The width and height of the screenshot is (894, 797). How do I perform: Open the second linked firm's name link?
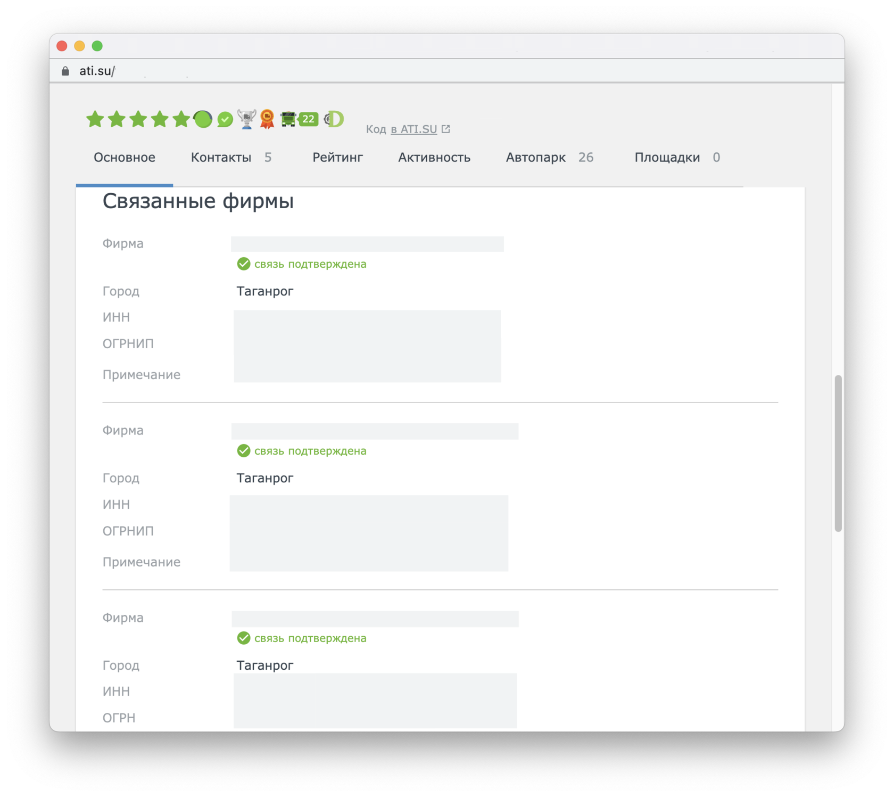click(375, 431)
